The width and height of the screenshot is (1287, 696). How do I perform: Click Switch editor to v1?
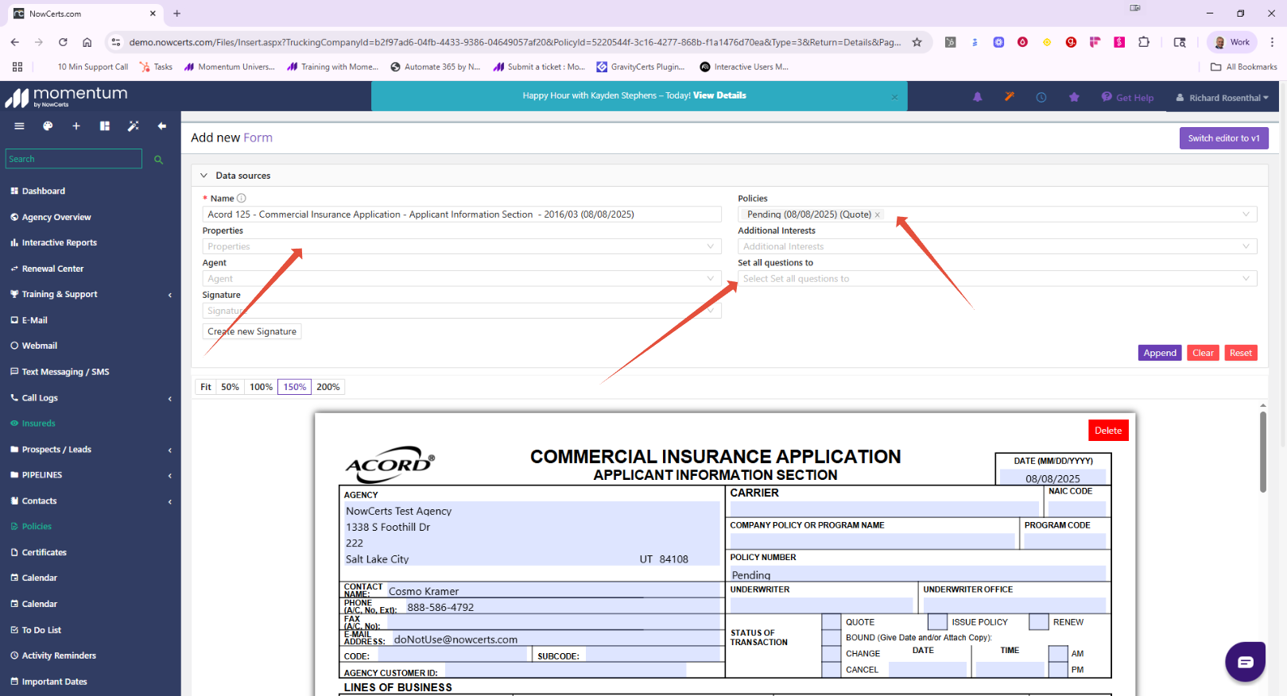[x=1224, y=138]
